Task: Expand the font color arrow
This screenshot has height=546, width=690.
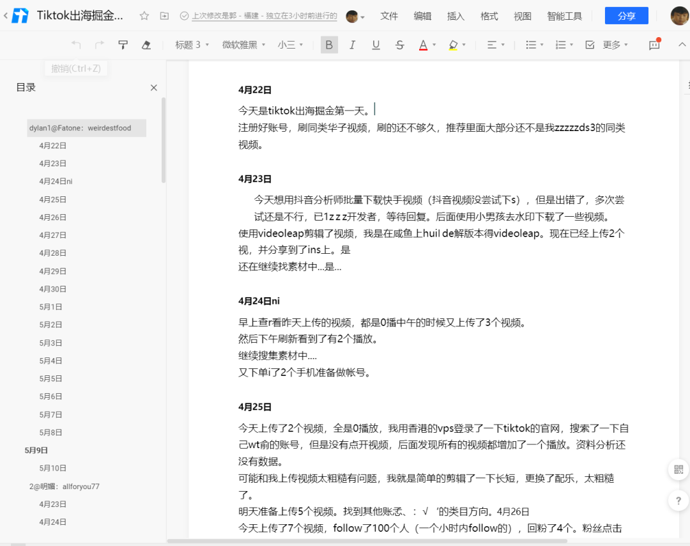Action: [x=434, y=45]
